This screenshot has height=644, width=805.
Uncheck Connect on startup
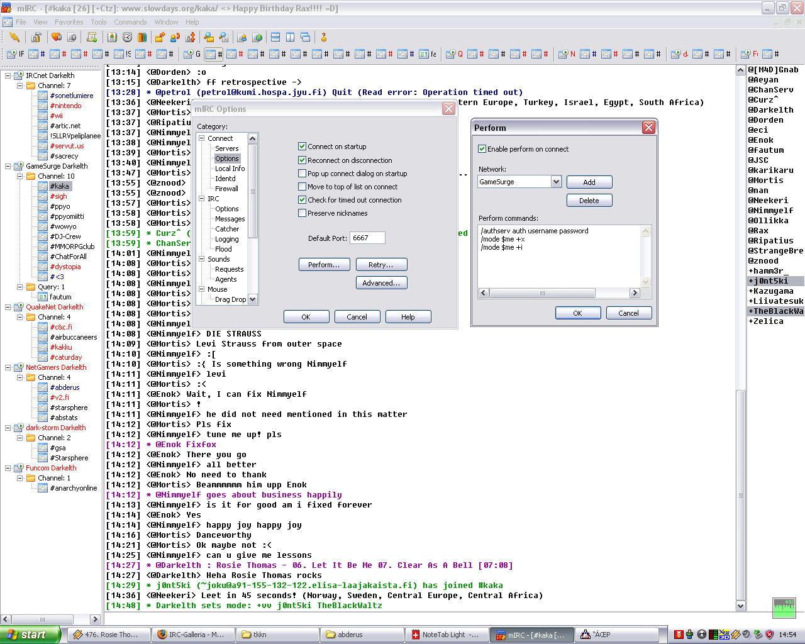302,147
